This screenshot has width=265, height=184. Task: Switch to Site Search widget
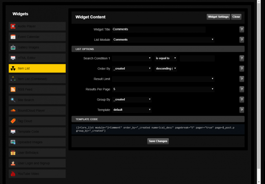tap(37, 100)
